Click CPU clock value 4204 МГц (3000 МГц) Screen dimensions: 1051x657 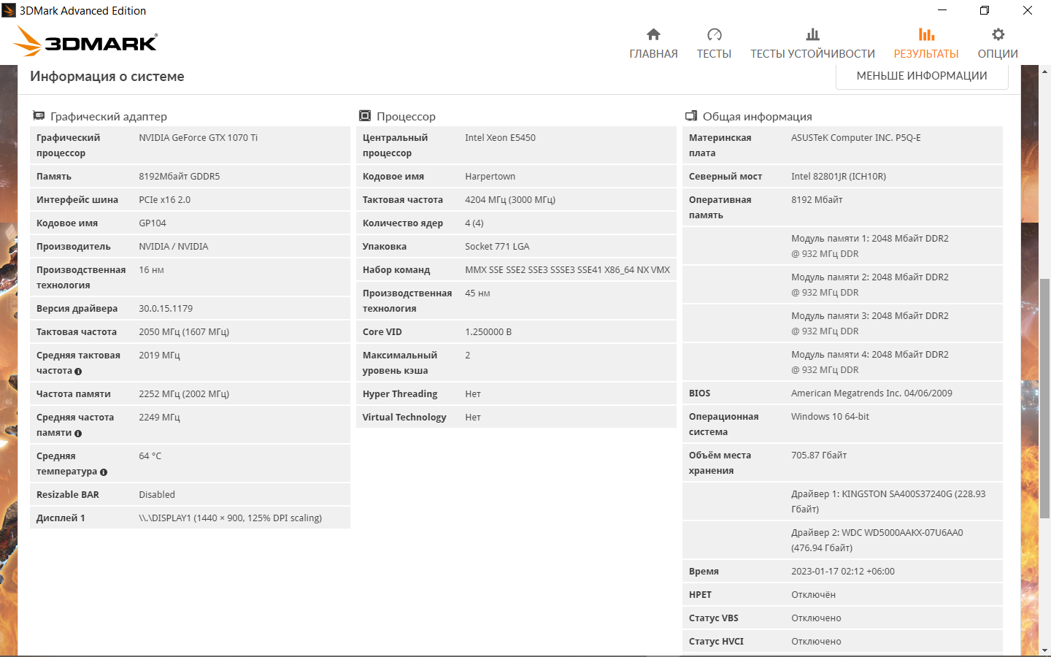510,200
